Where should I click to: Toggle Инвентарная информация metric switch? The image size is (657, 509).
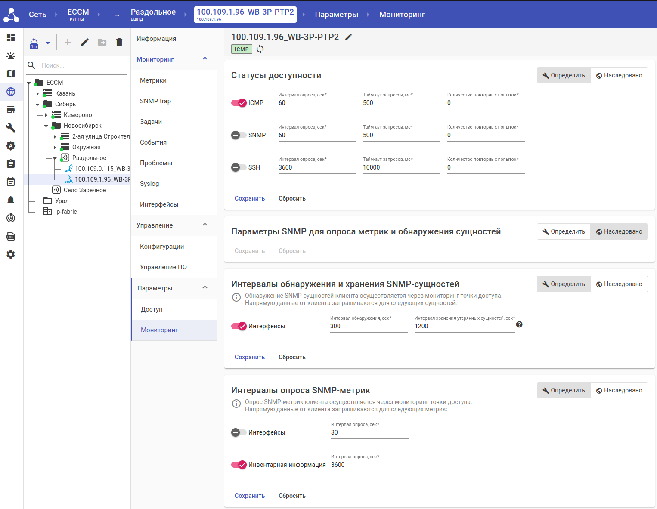tap(239, 465)
